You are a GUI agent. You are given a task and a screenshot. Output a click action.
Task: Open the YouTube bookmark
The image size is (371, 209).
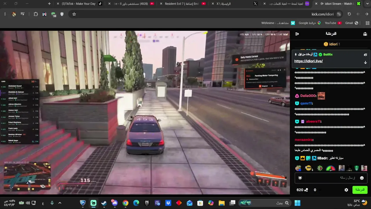[333, 23]
